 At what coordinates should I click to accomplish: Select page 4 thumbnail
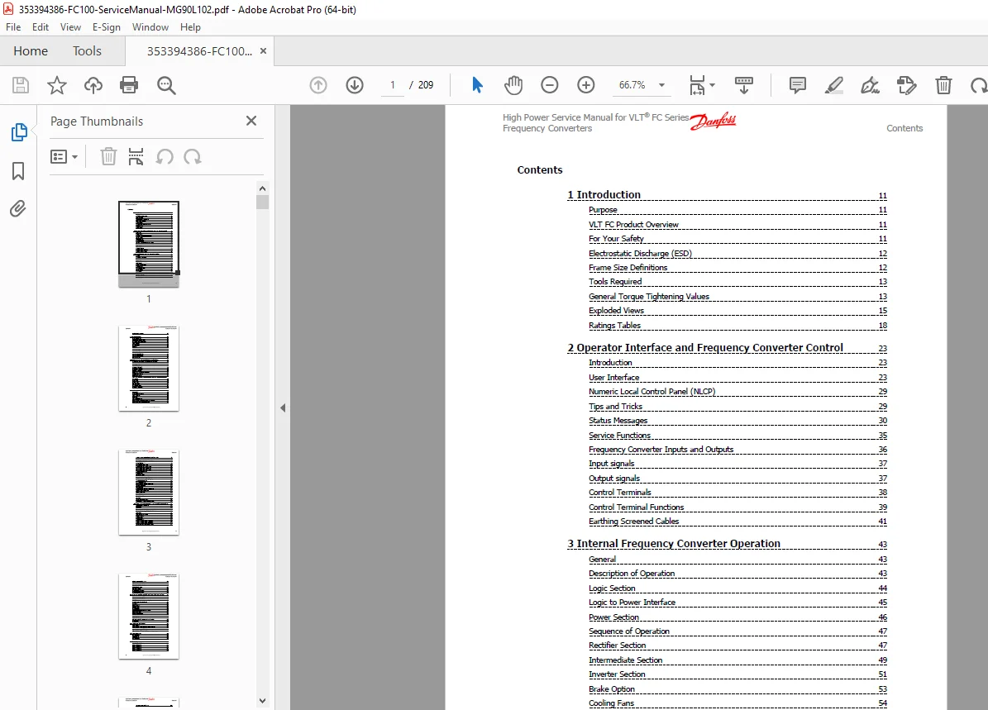[149, 616]
